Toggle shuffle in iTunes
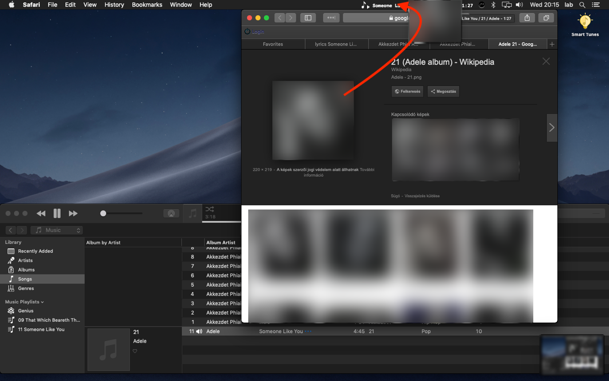The width and height of the screenshot is (609, 381). [210, 209]
